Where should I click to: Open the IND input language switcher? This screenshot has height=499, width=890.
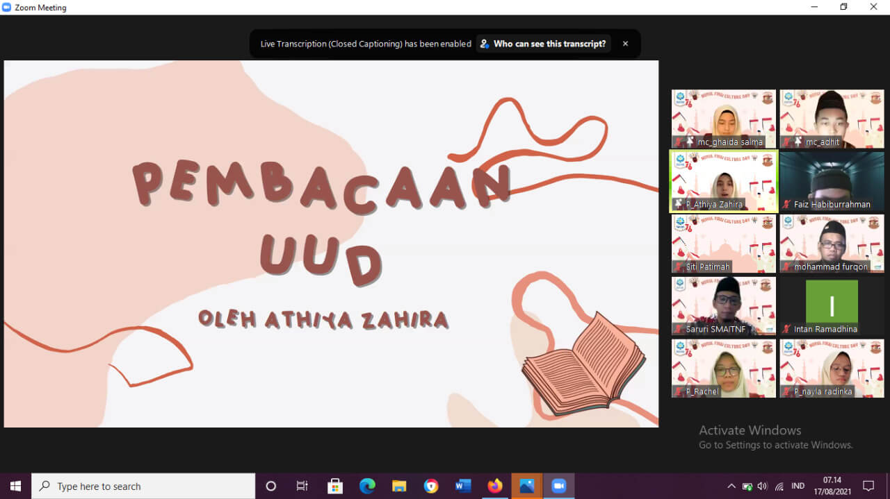798,486
